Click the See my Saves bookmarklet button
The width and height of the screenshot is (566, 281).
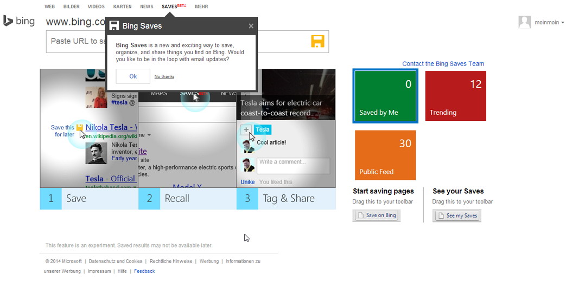point(456,216)
